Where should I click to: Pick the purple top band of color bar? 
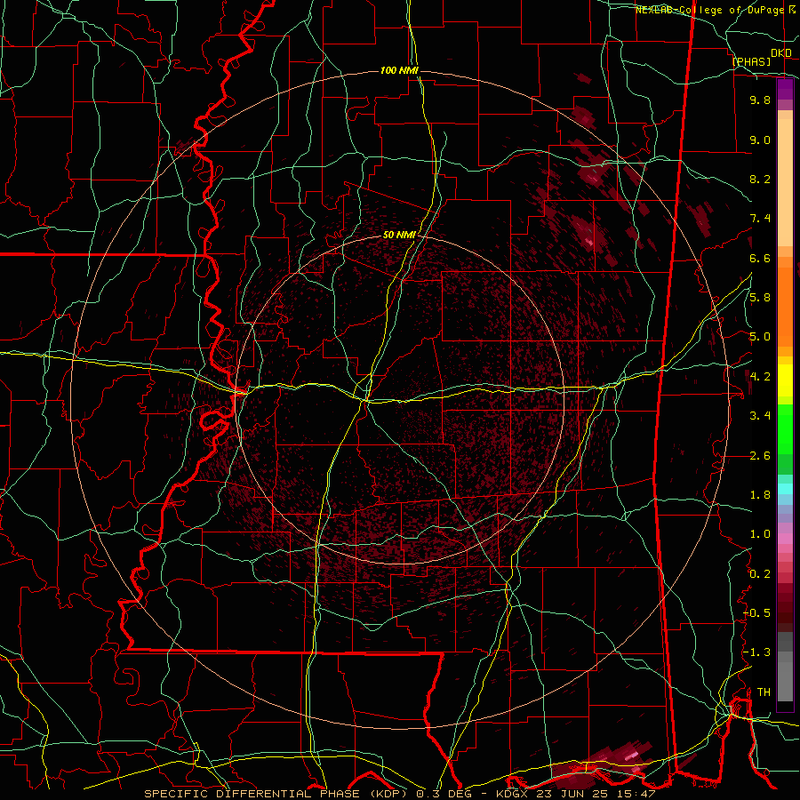click(x=785, y=89)
